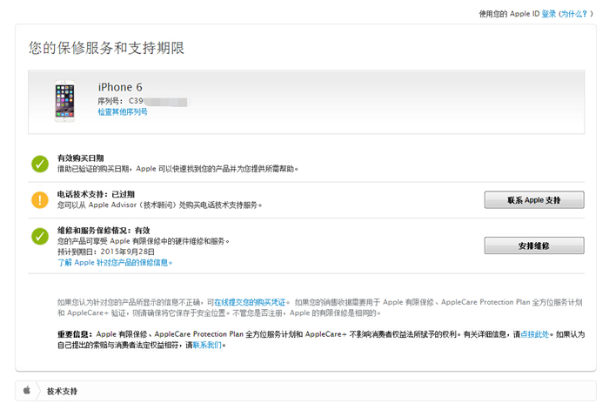The width and height of the screenshot is (609, 410).
Task: Click orange warning icon beside 电话技术支持
Action: tap(40, 199)
